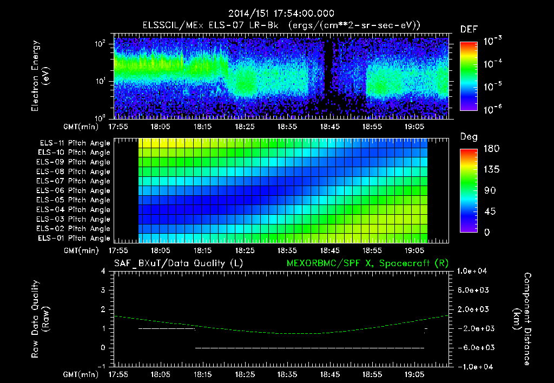This screenshot has height=383, width=554.
Task: Click the ELS-09 Pitch Angle row label
Action: (74, 162)
